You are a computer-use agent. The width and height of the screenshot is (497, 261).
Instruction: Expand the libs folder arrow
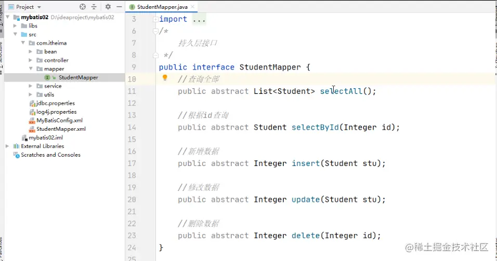coord(15,25)
